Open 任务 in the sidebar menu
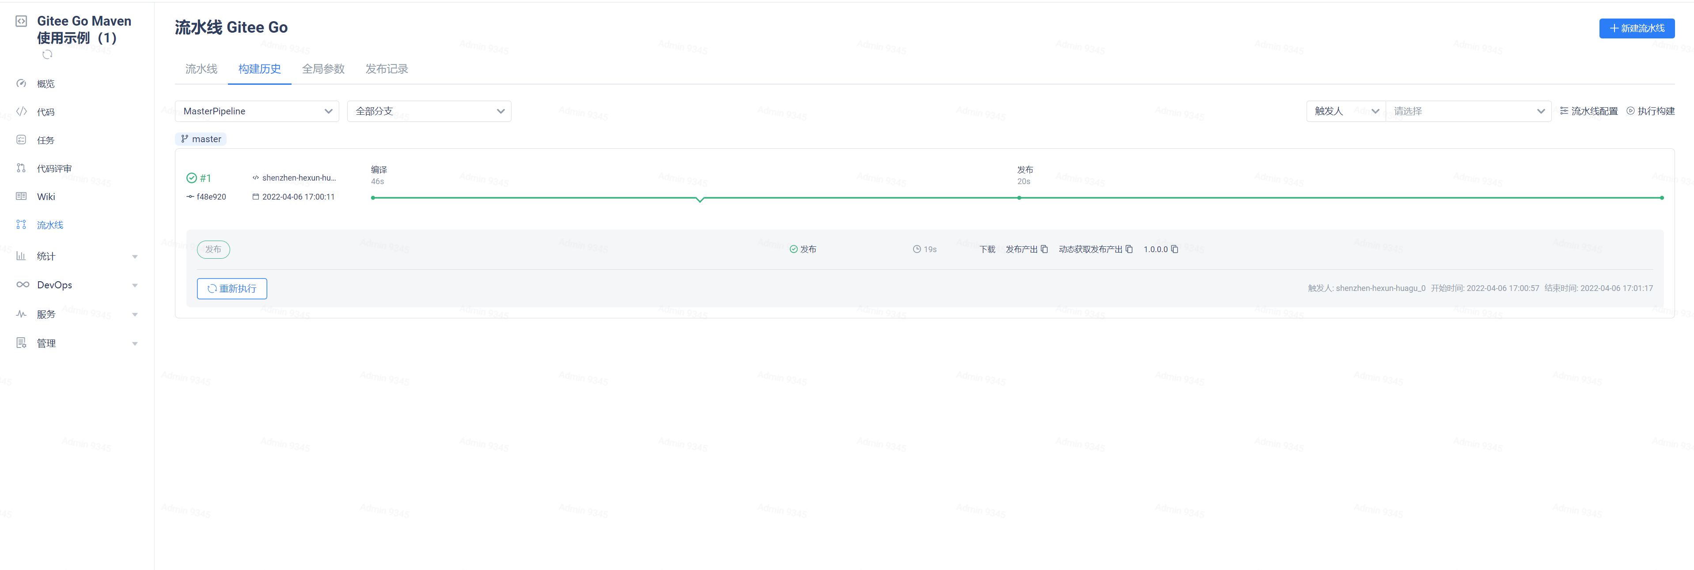 (x=46, y=140)
